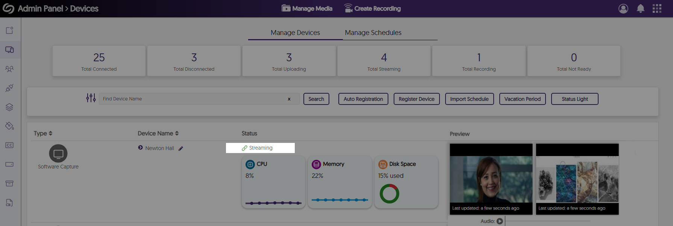Open the archive box sidebar icon
This screenshot has height=226, width=673.
[9, 184]
